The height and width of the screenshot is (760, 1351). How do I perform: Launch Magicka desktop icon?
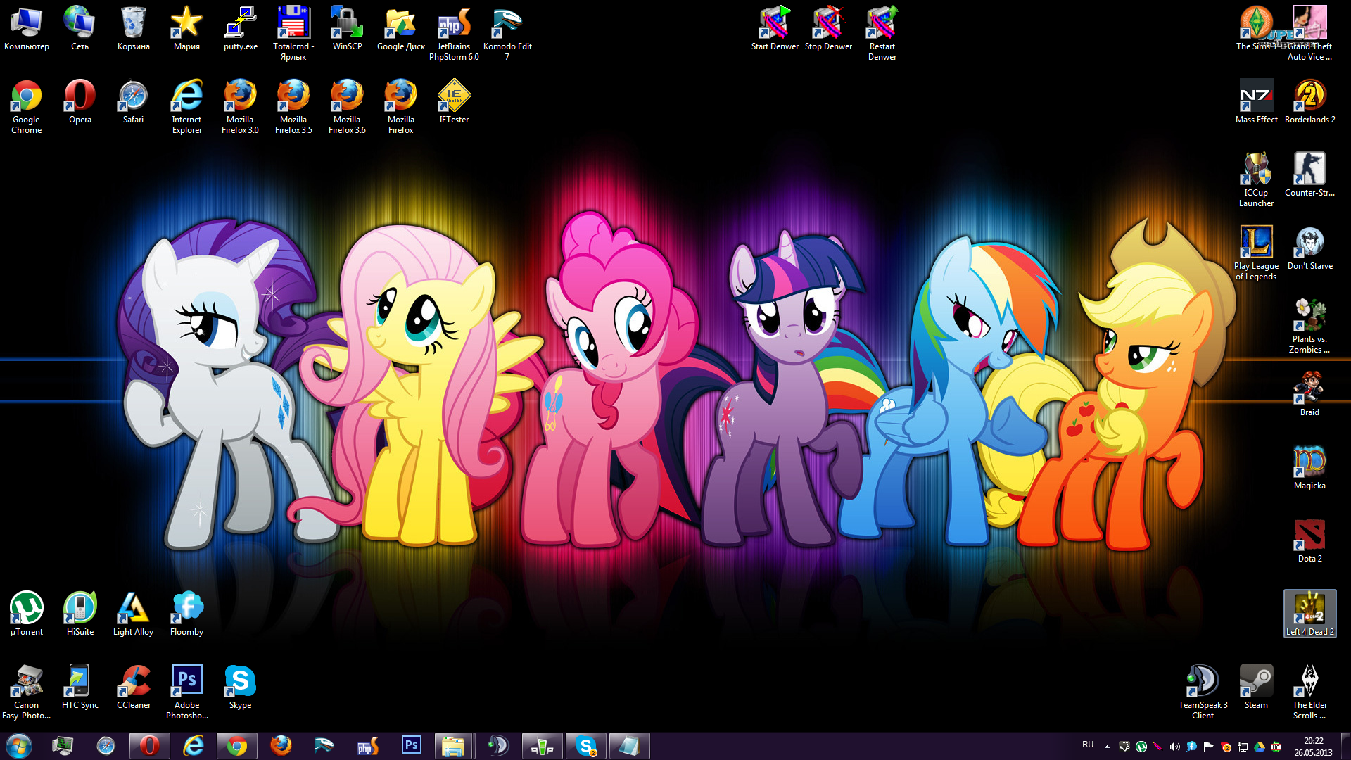(1309, 468)
